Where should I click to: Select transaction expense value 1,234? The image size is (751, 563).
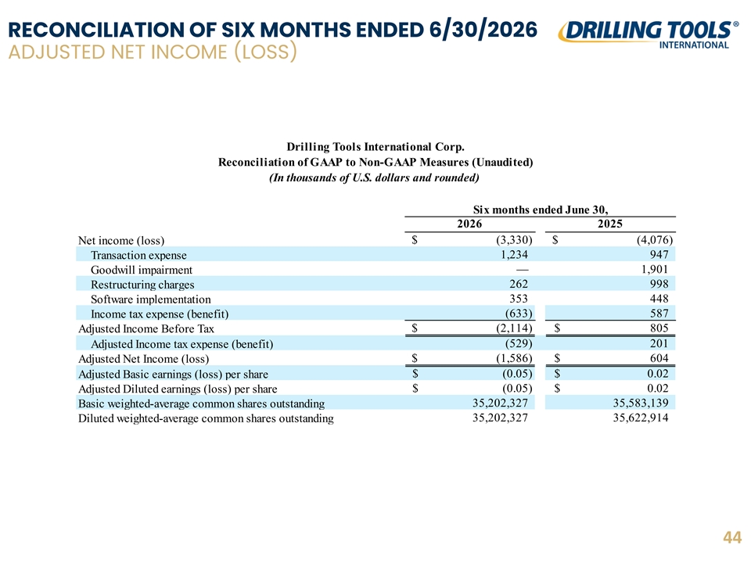coord(515,255)
